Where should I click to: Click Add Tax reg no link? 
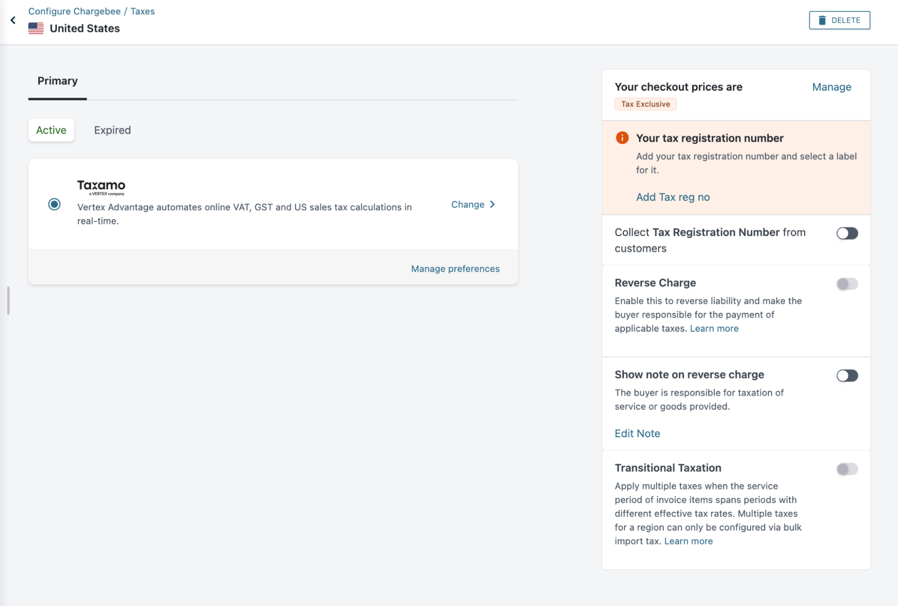pos(672,197)
